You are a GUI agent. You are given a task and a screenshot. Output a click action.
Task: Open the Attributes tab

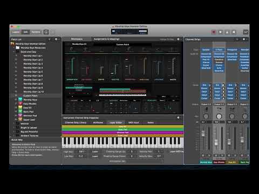tap(98, 122)
